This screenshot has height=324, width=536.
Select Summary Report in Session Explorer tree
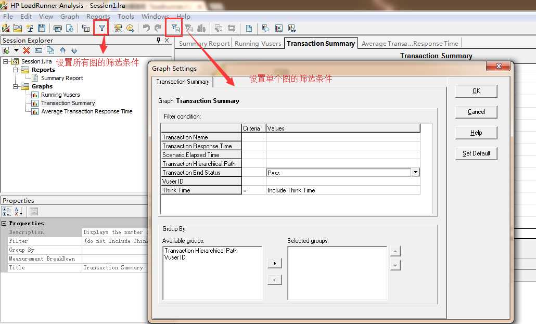click(x=62, y=78)
